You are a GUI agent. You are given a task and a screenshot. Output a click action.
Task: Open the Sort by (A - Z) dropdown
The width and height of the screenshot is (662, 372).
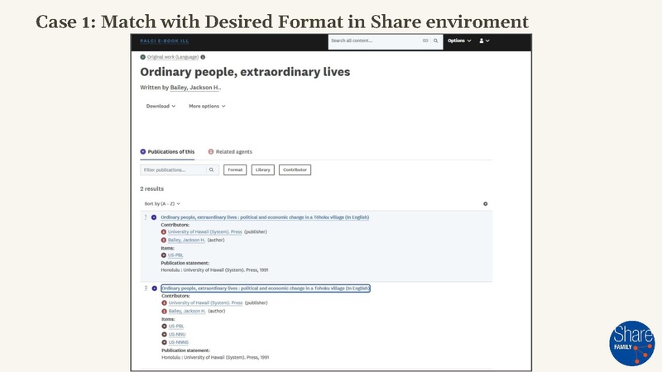pyautogui.click(x=162, y=203)
